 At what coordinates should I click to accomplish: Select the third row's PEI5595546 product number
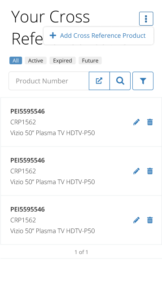pos(27,209)
